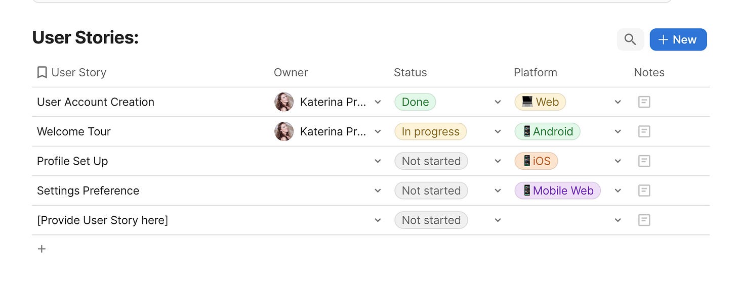Viewport: 737px width, 290px height.
Task: Open notes icon for Profile Set Up
Action: point(644,161)
